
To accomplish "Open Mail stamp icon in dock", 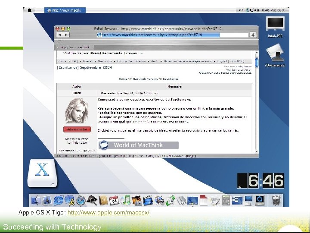I will [47, 200].
